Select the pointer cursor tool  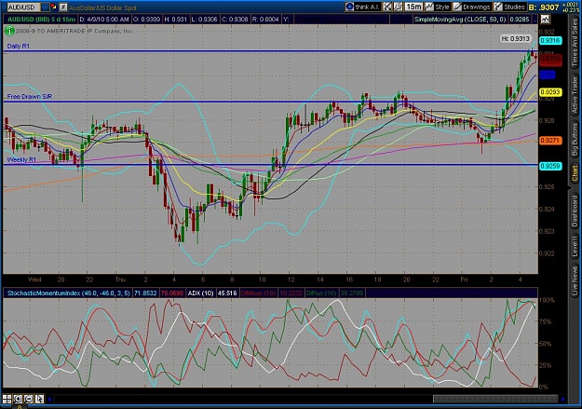[x=39, y=399]
